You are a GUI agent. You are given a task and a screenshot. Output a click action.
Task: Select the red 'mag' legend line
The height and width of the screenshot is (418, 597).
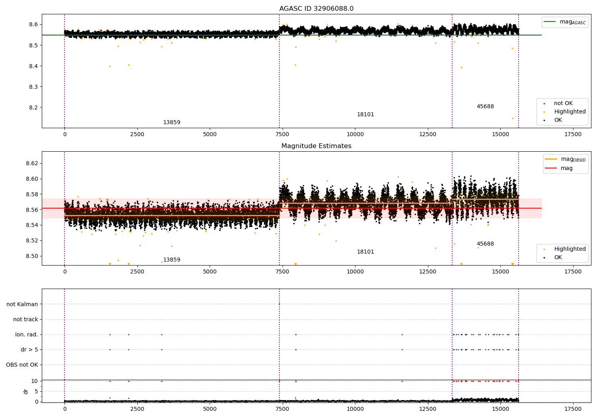pyautogui.click(x=551, y=168)
